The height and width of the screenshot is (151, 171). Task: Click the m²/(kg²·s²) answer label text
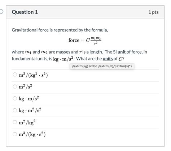pos(33,75)
